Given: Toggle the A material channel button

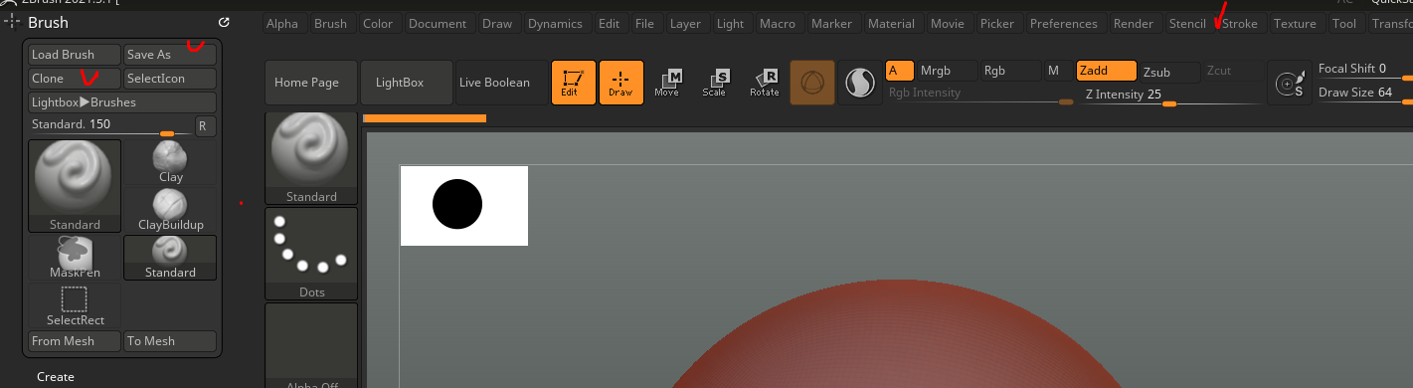Looking at the screenshot, I should tap(900, 71).
